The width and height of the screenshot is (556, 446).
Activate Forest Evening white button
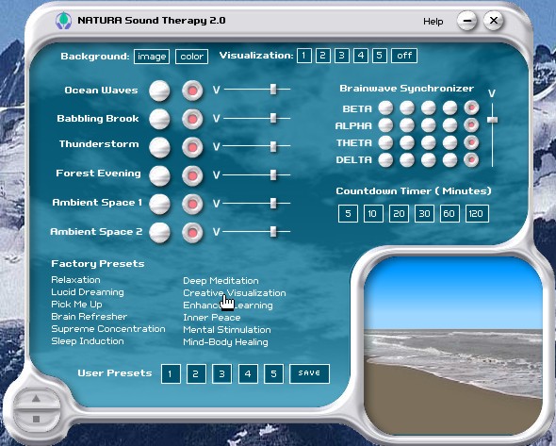[x=159, y=175]
